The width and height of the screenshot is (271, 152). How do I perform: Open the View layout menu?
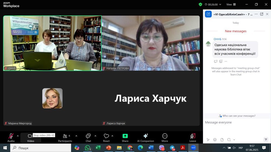[x=231, y=4]
